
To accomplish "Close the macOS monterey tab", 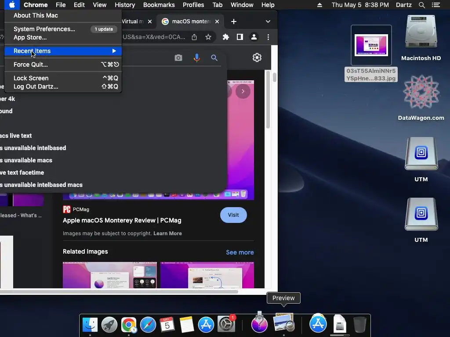I will point(217,22).
